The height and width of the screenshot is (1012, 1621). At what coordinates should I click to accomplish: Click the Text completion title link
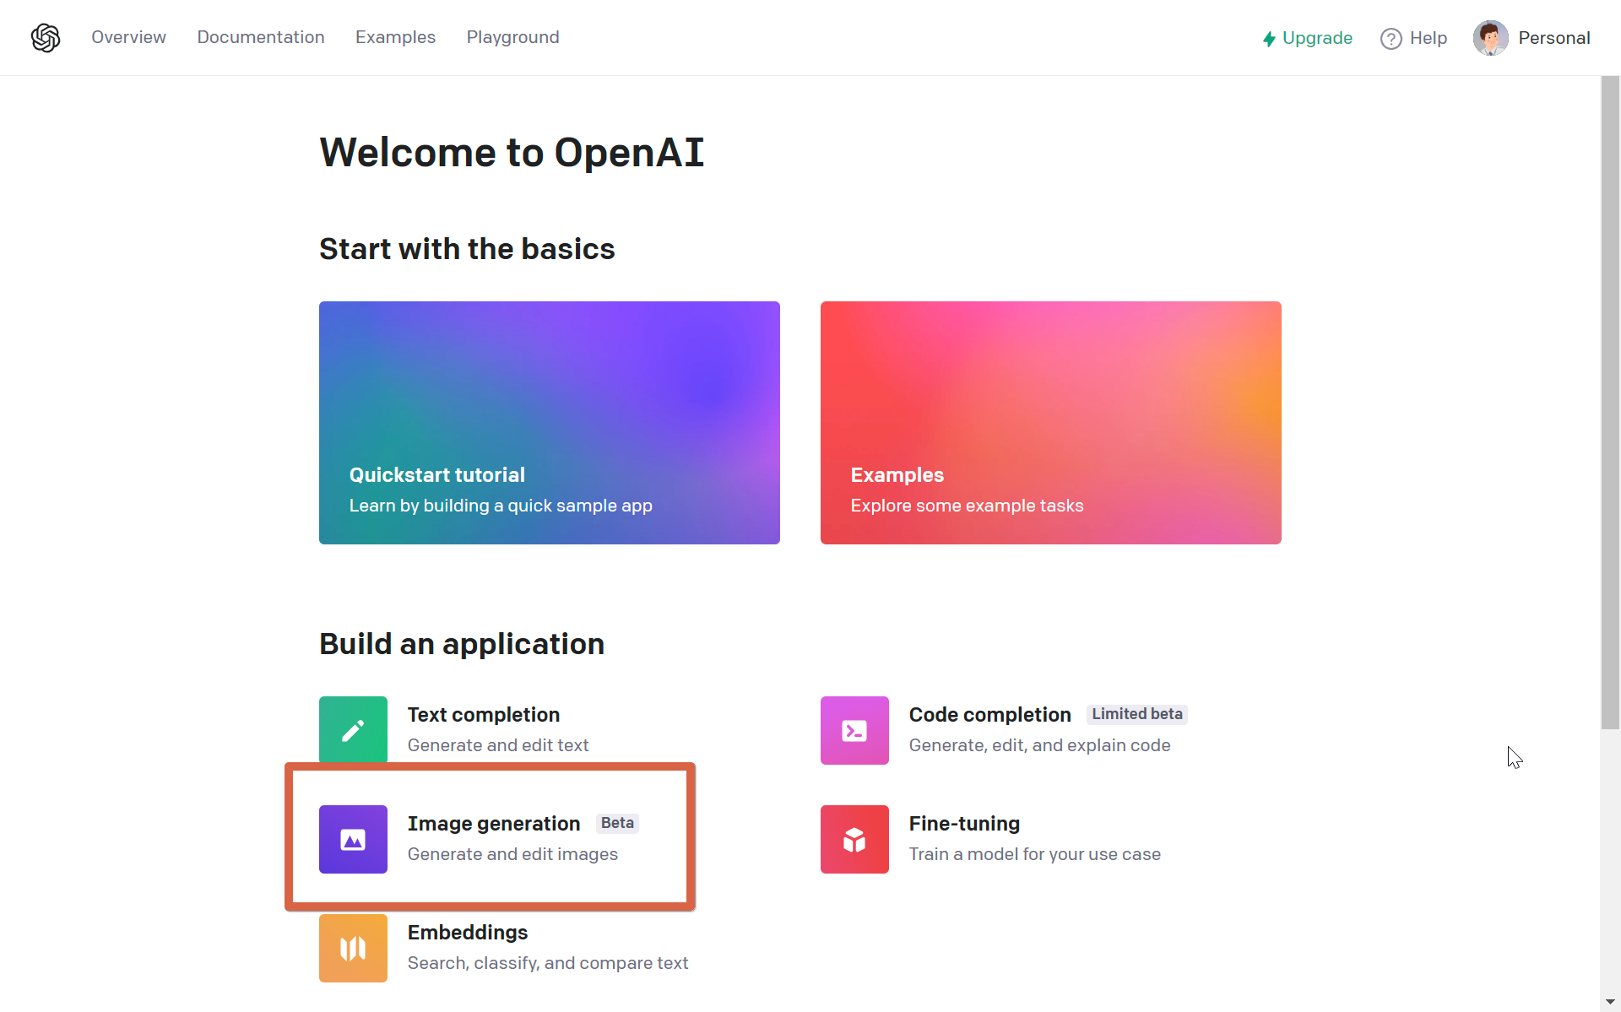(x=483, y=715)
